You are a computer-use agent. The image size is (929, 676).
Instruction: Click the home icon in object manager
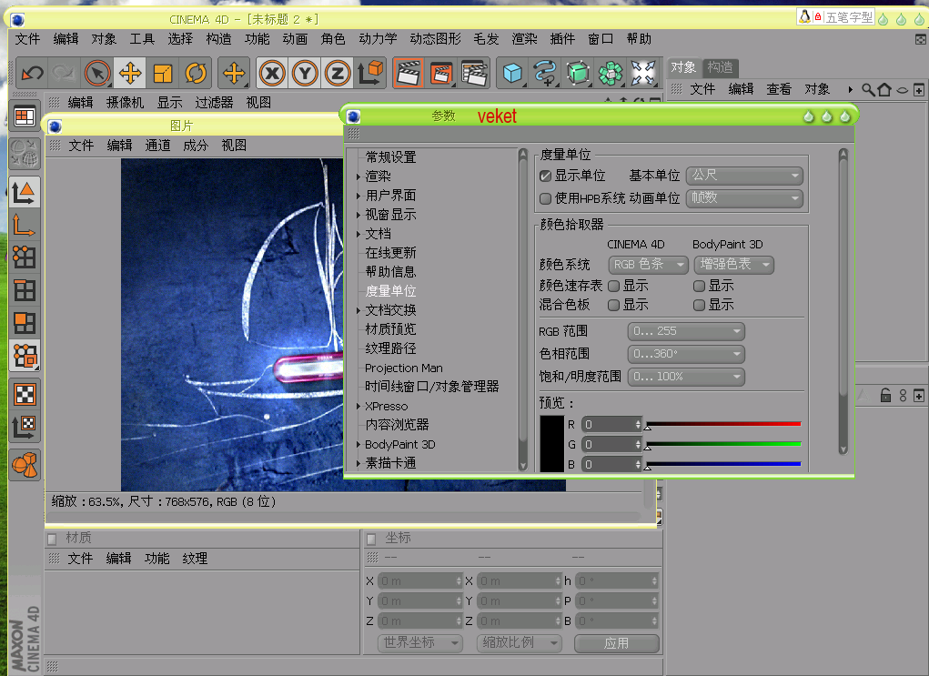pos(884,89)
